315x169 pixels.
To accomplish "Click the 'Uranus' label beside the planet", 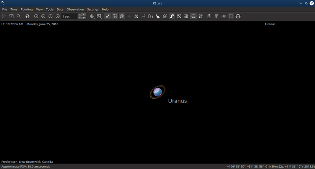I will click(178, 101).
